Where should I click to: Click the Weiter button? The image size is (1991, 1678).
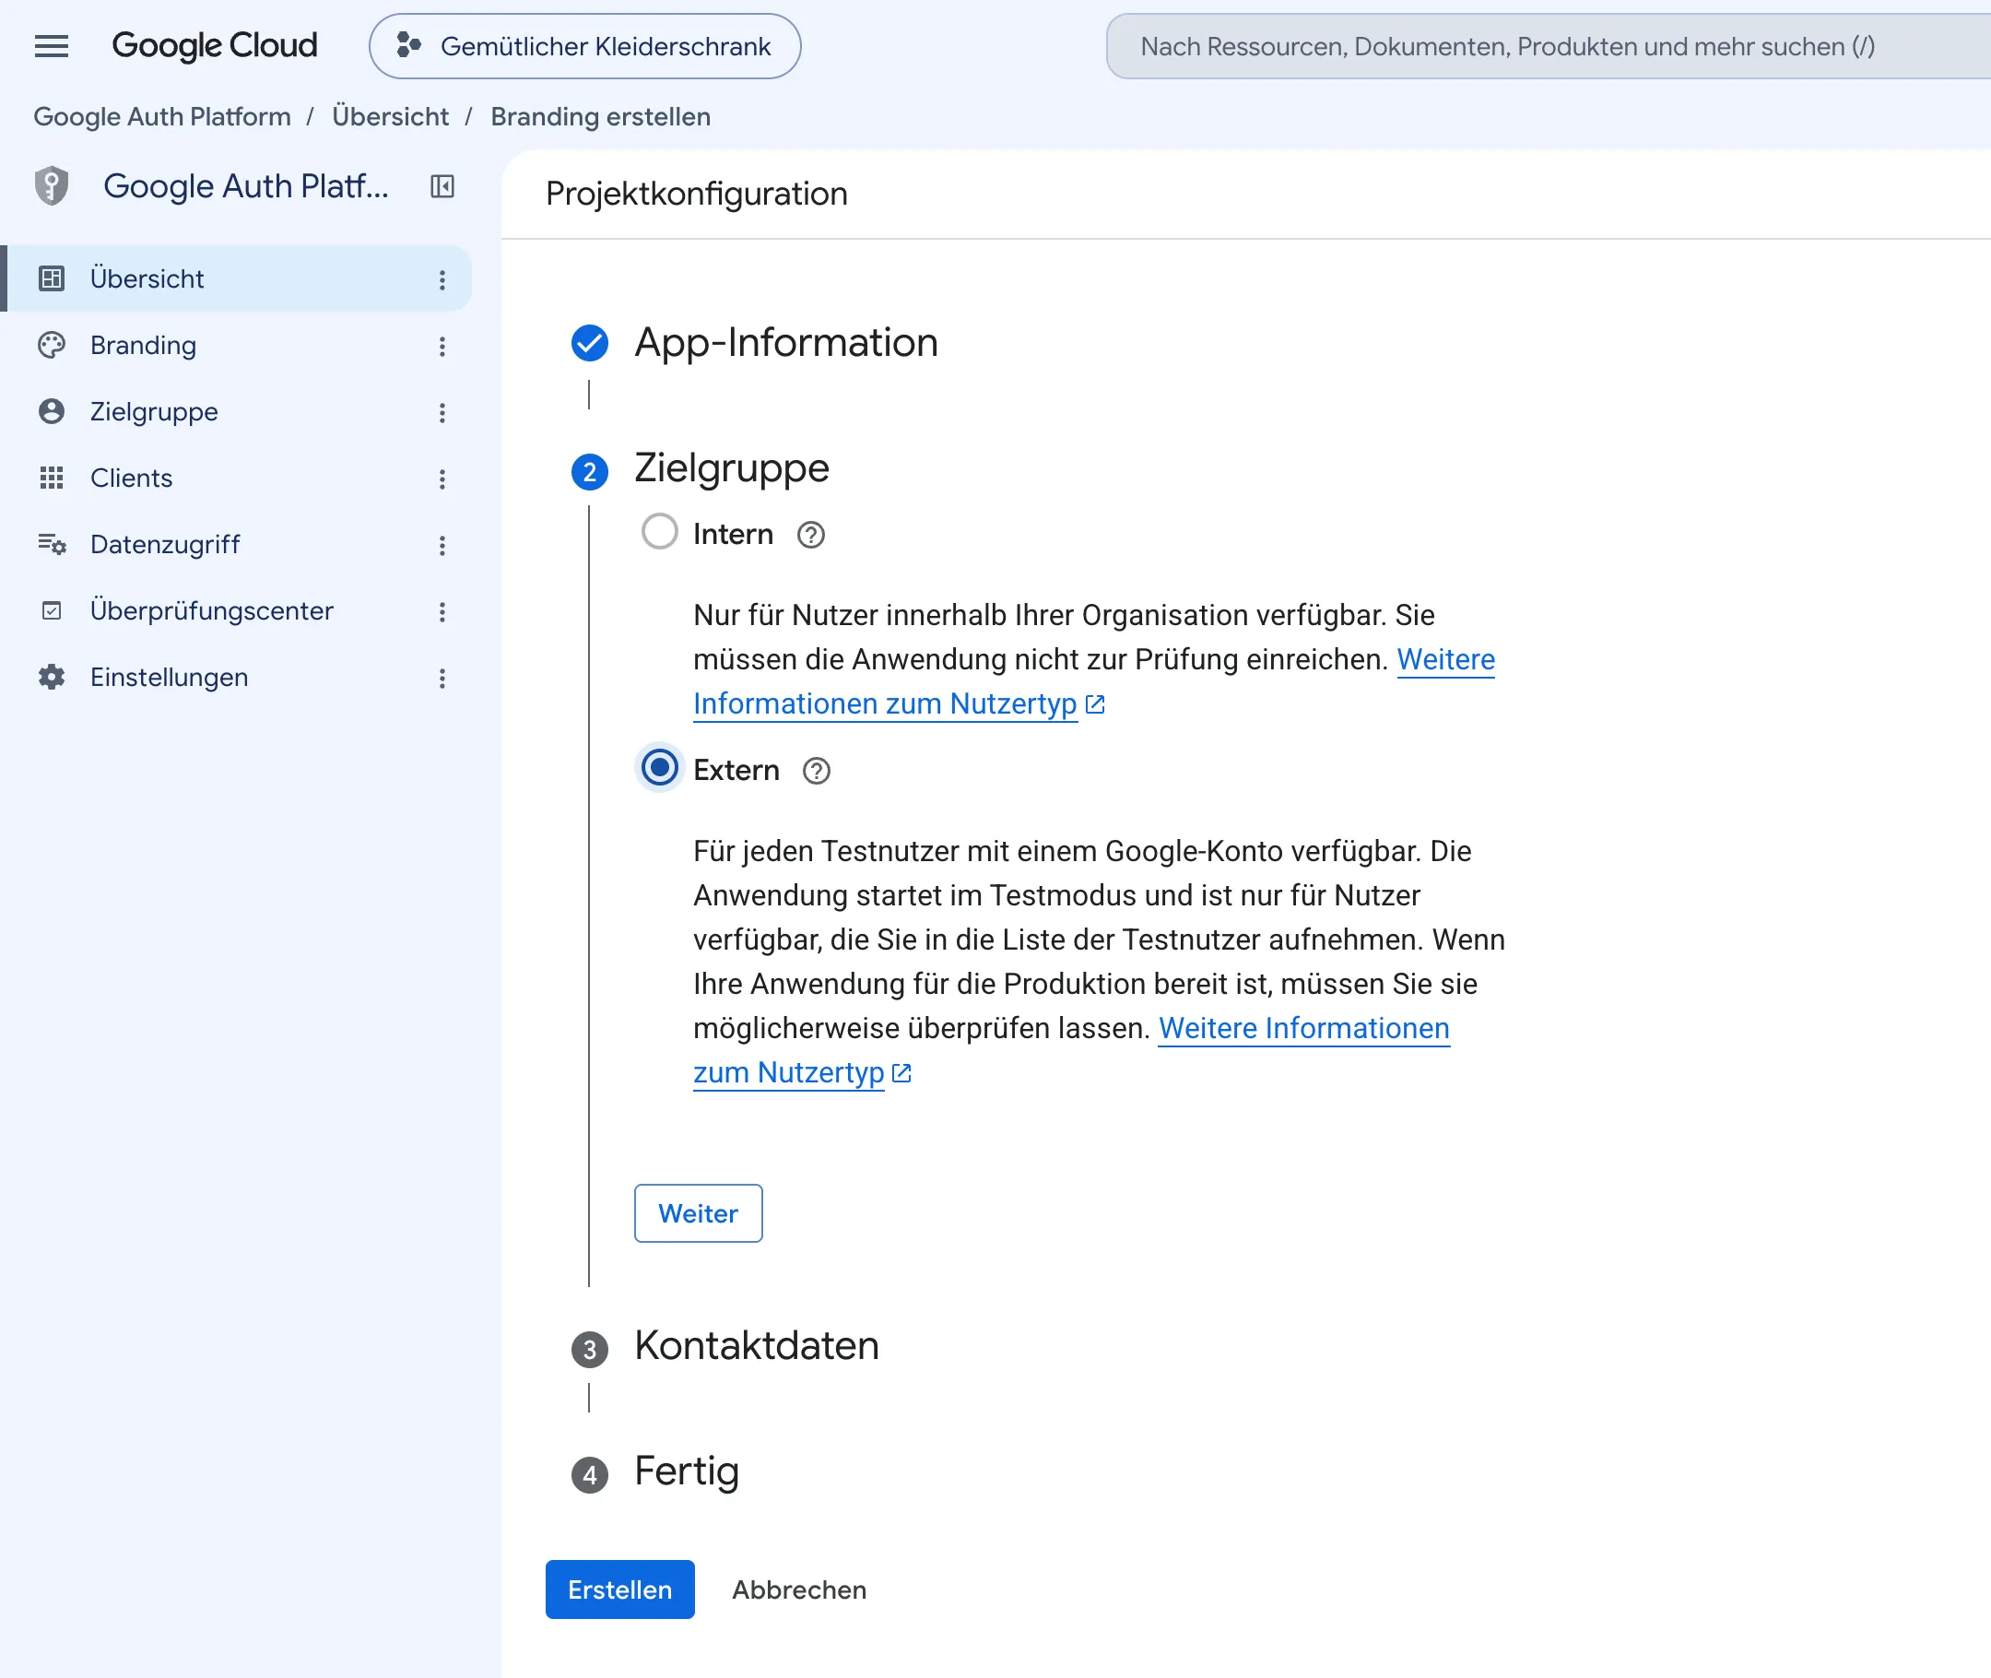tap(699, 1214)
